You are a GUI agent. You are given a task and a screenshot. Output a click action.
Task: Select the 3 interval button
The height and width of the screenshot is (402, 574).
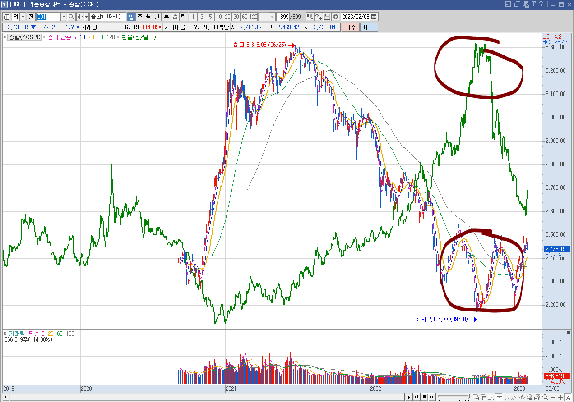point(202,17)
